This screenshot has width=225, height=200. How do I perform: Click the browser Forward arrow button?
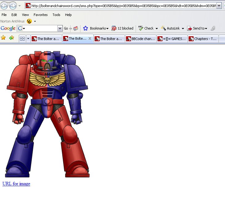coord(13,6)
